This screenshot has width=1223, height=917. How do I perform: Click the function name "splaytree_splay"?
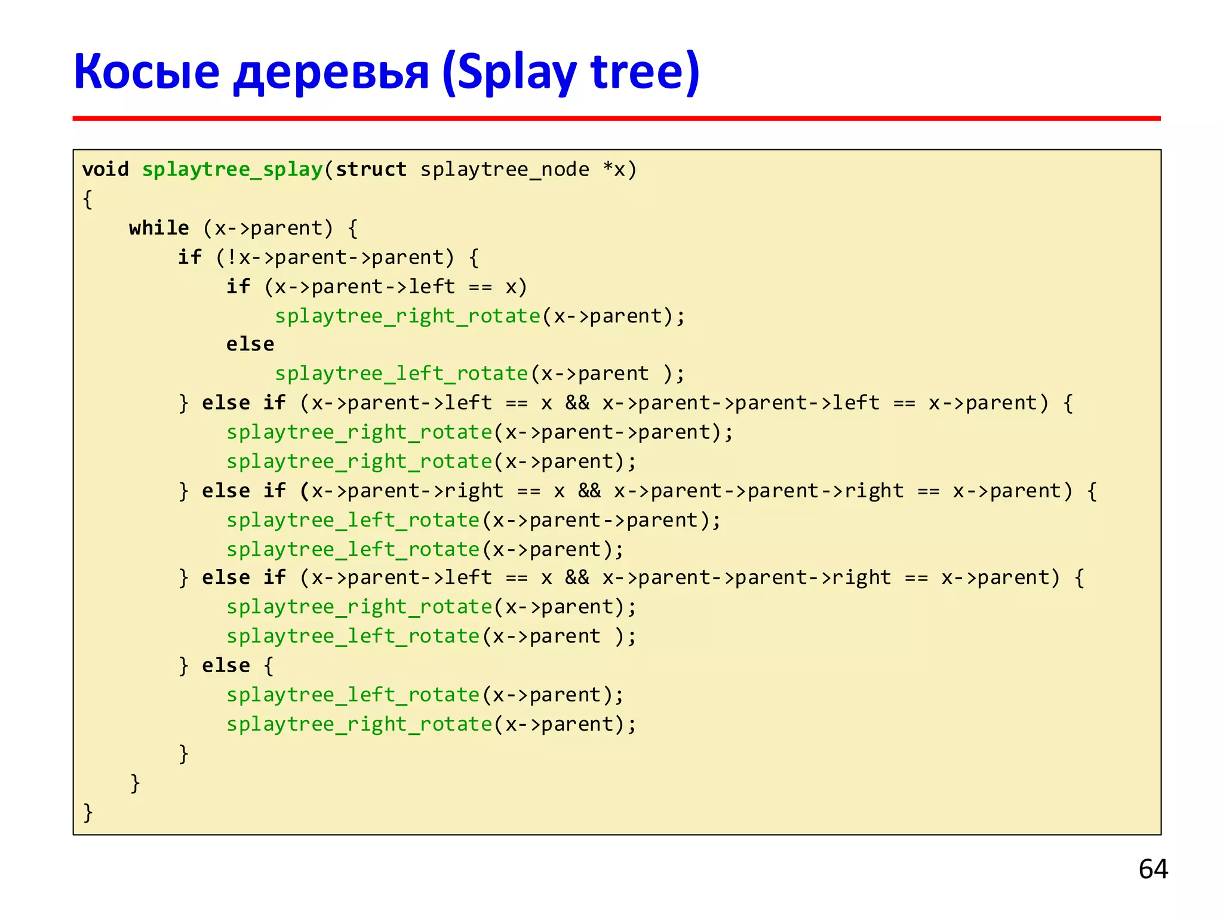232,170
